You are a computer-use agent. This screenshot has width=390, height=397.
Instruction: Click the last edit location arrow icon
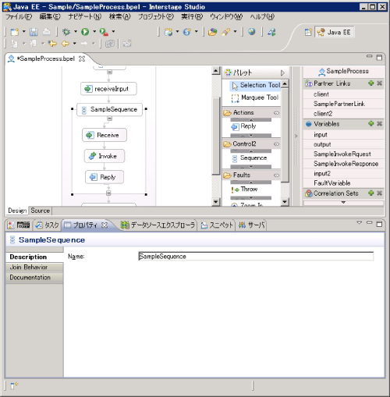pos(52,44)
